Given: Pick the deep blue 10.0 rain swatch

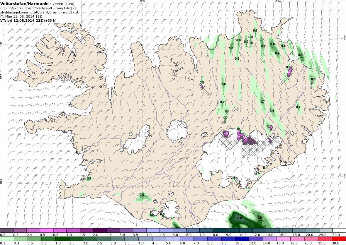Looking at the screenshot, I should tap(242, 239).
